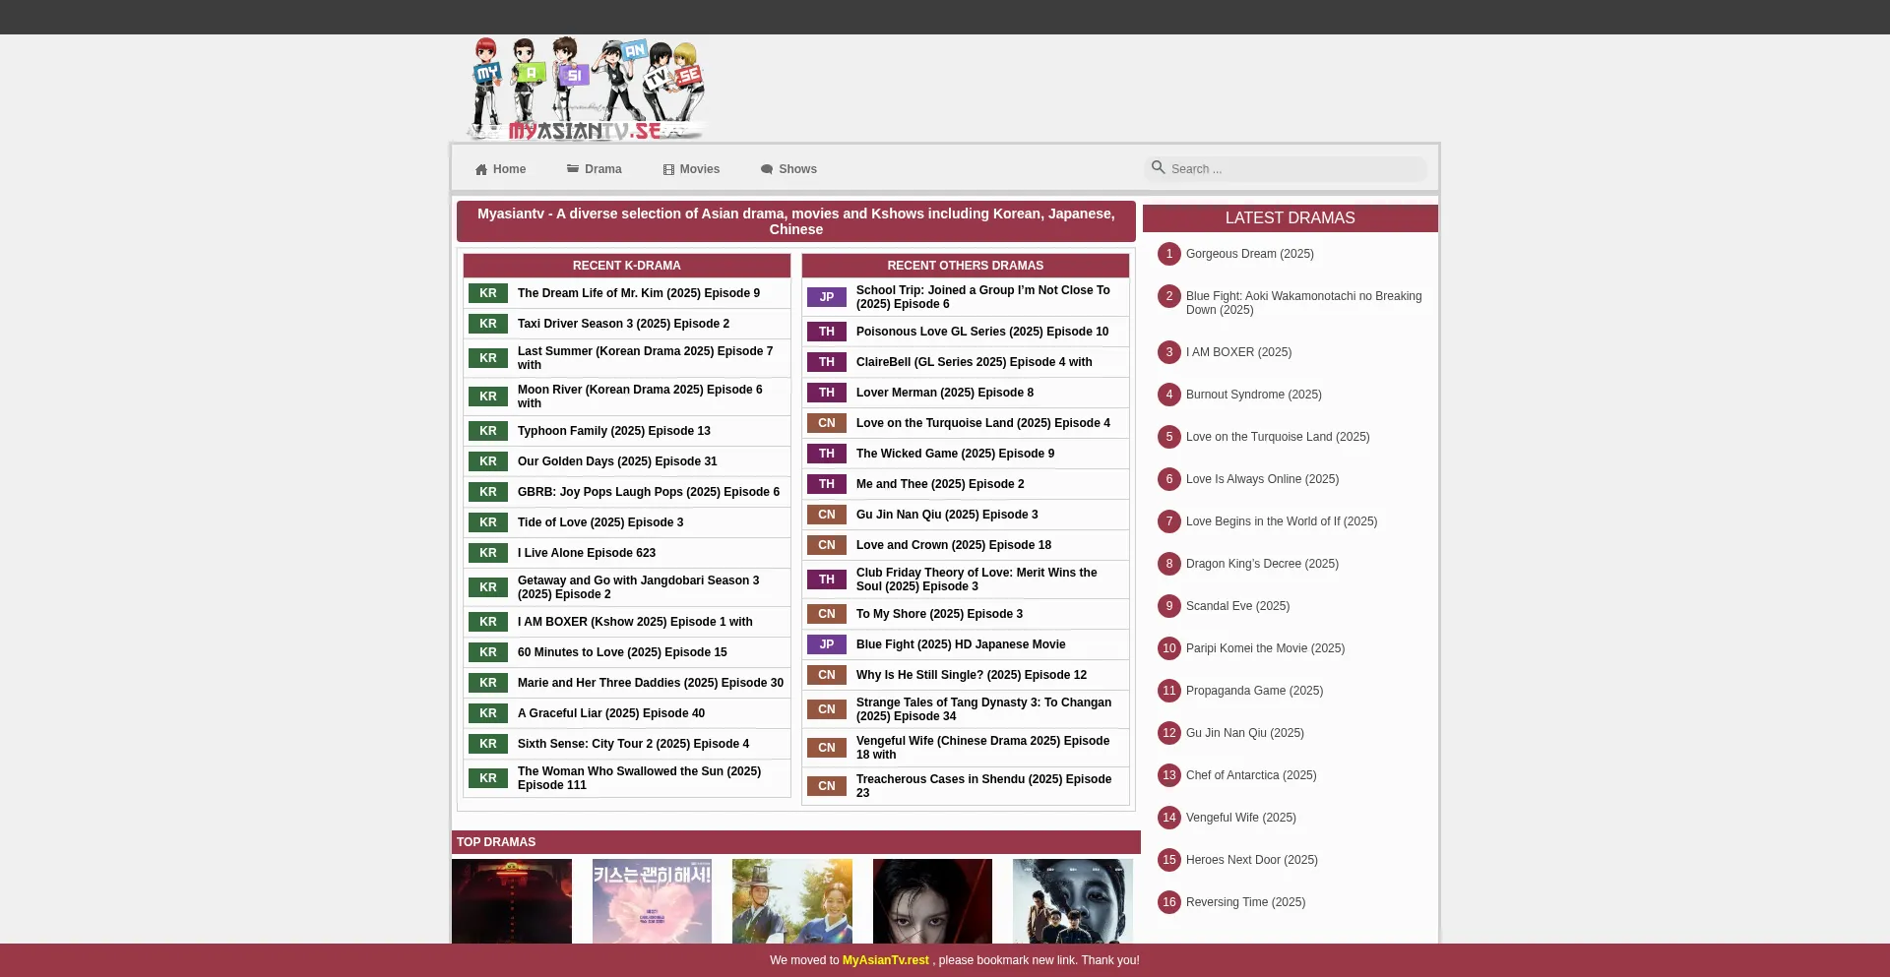
Task: Select Chef of Antarctica (2025) entry
Action: pyautogui.click(x=1250, y=775)
